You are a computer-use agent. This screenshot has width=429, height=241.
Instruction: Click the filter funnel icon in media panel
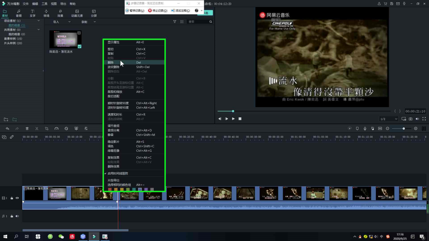tap(175, 22)
